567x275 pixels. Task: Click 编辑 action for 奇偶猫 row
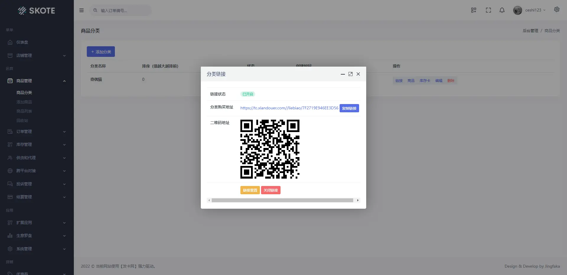pos(439,80)
